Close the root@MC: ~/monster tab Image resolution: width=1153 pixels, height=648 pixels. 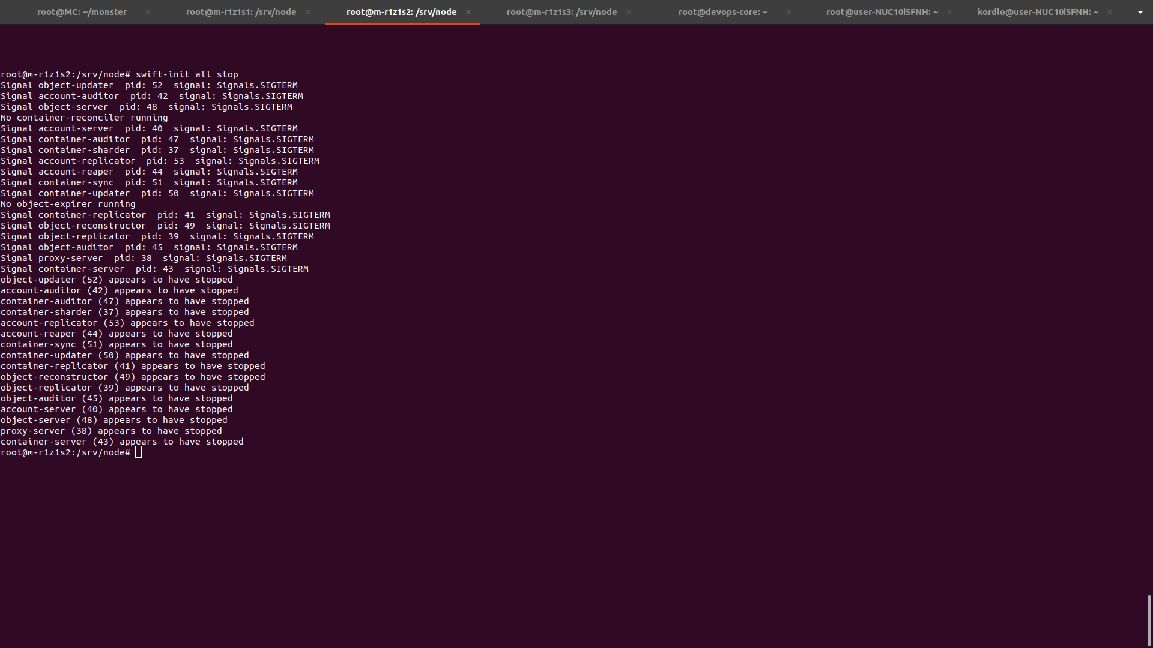tap(148, 12)
